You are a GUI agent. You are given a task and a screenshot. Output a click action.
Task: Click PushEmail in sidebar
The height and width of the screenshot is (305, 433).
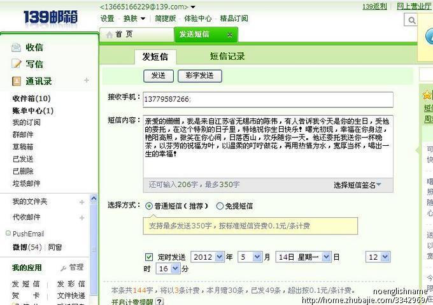tap(29, 234)
